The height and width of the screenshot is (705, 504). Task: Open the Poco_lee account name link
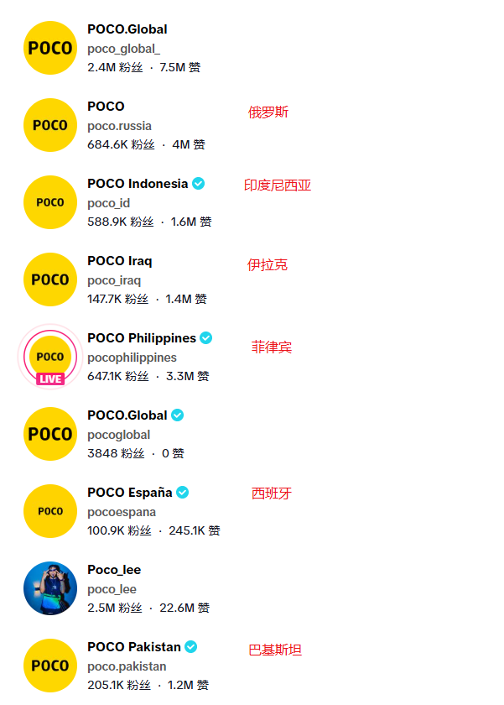[x=114, y=570]
